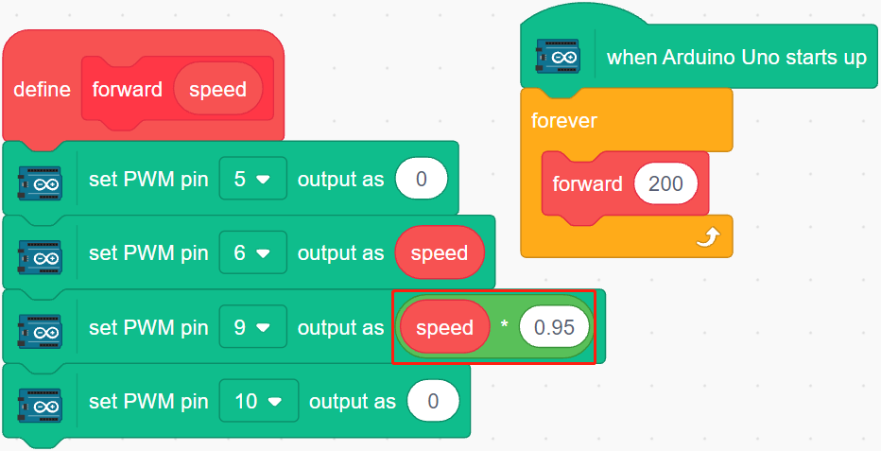Click the forever block label
The height and width of the screenshot is (451, 881).
[x=564, y=120]
